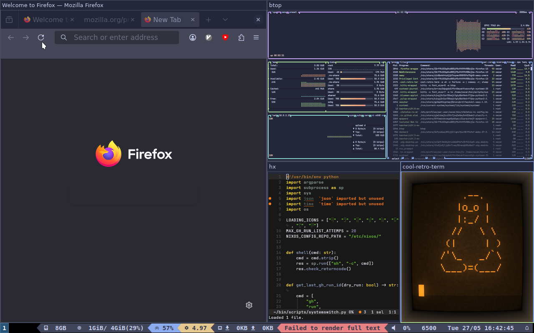Click the json unused import warning dot
This screenshot has width=534, height=333.
[270, 199]
